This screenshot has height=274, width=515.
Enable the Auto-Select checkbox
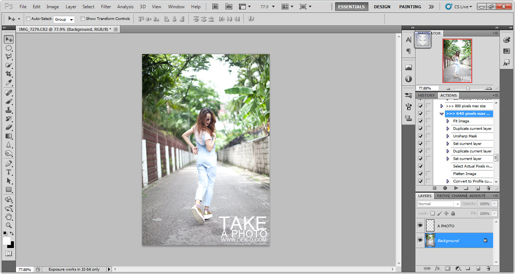(28, 19)
